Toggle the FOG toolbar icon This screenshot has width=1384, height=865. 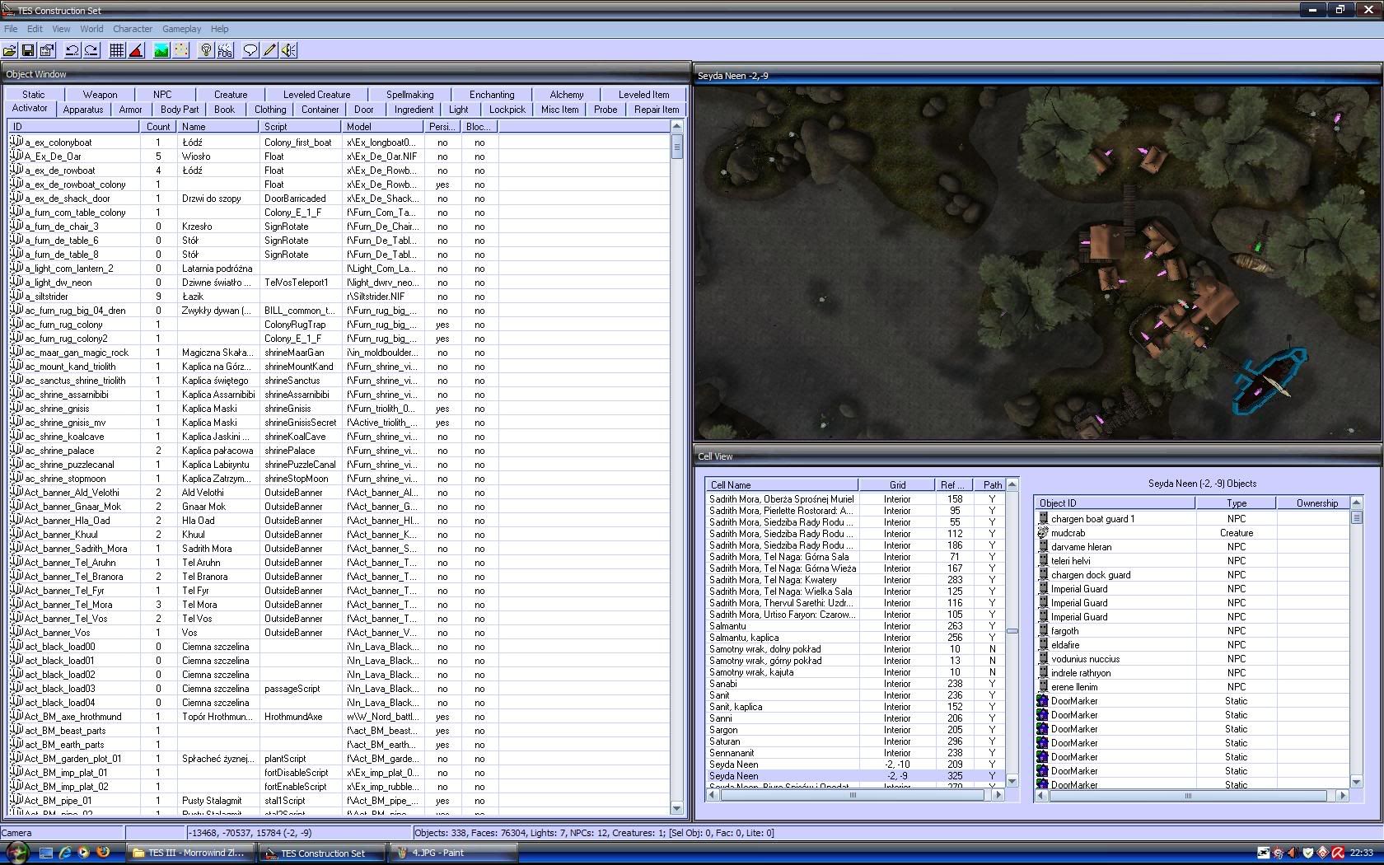click(225, 50)
